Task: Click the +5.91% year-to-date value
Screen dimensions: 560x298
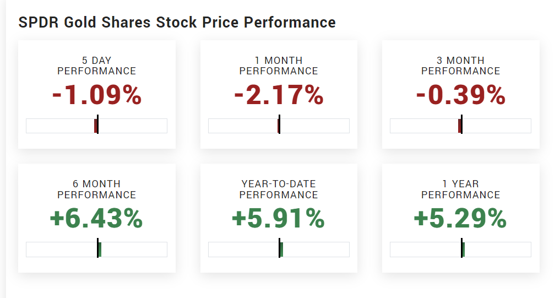Action: tap(279, 219)
